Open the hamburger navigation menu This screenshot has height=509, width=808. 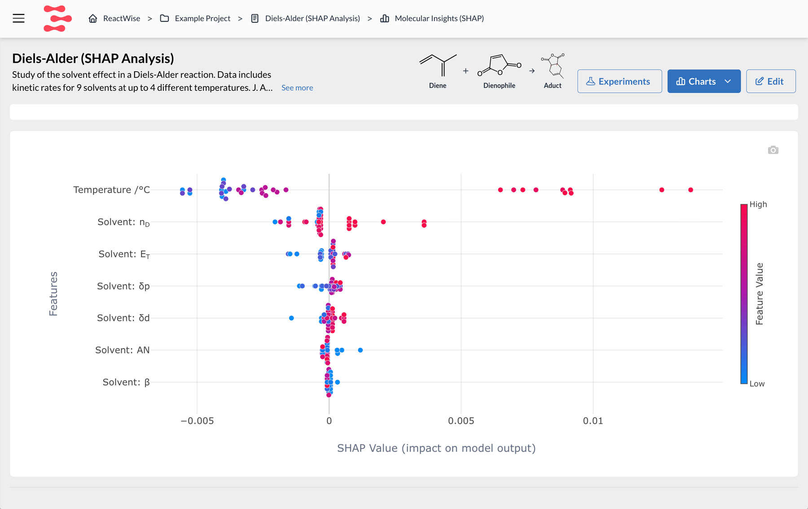coord(18,18)
